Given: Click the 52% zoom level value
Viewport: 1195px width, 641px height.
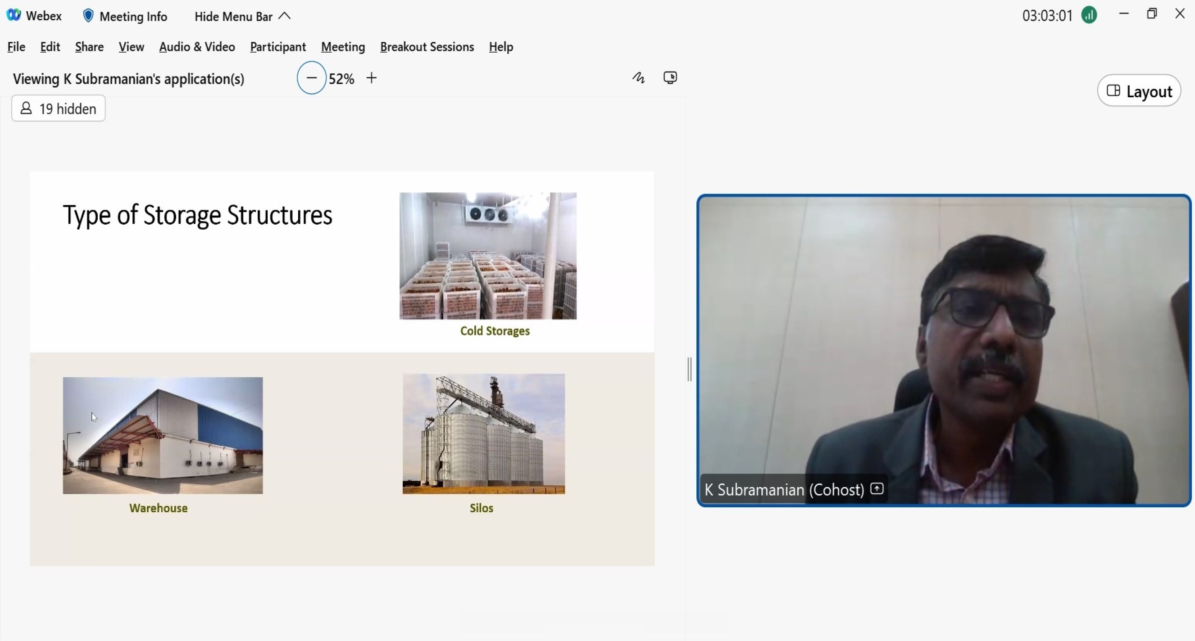Looking at the screenshot, I should click(x=341, y=79).
